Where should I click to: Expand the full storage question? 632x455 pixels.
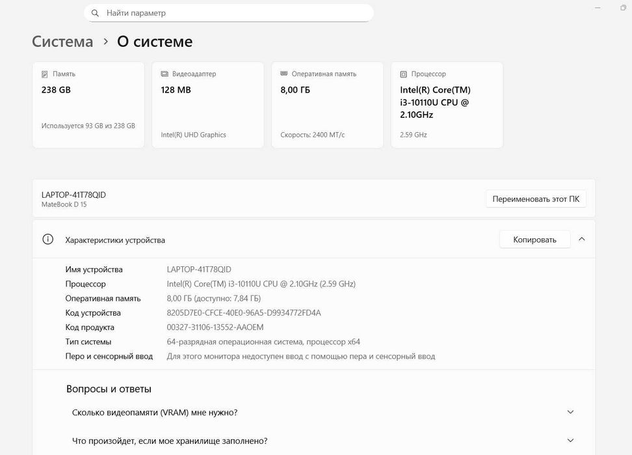570,441
